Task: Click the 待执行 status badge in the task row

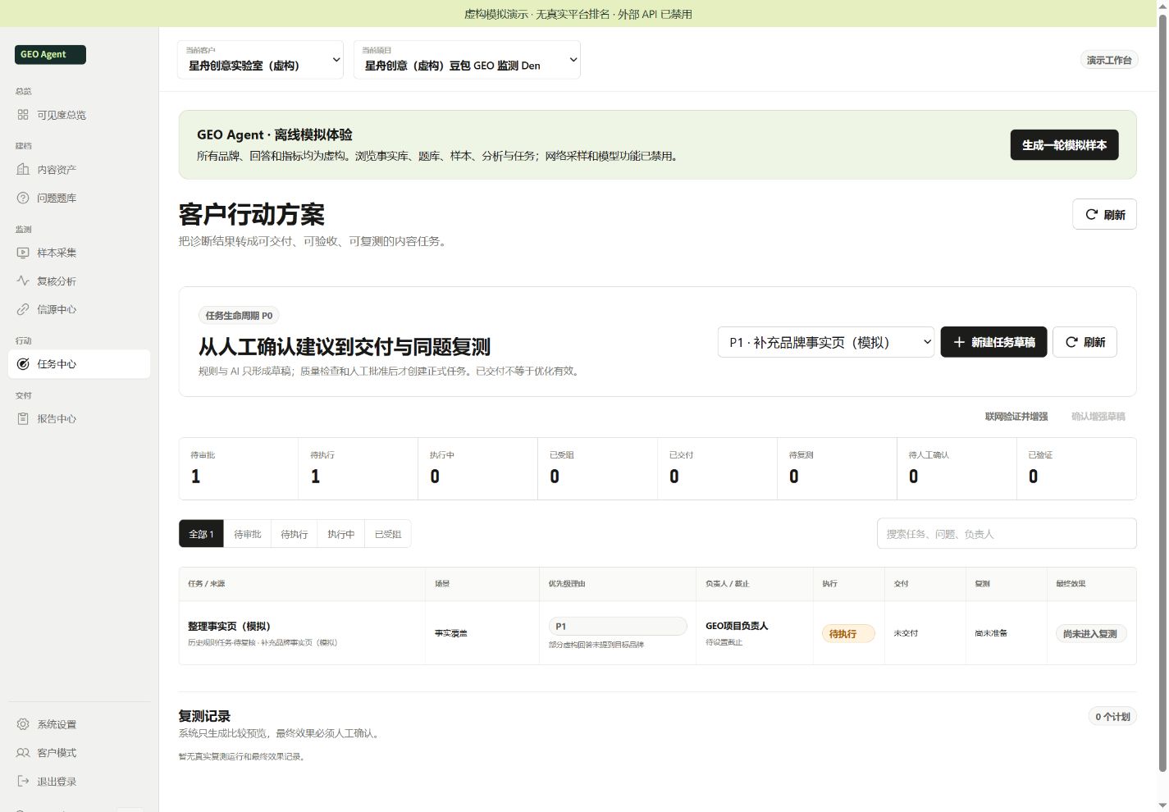Action: click(848, 633)
